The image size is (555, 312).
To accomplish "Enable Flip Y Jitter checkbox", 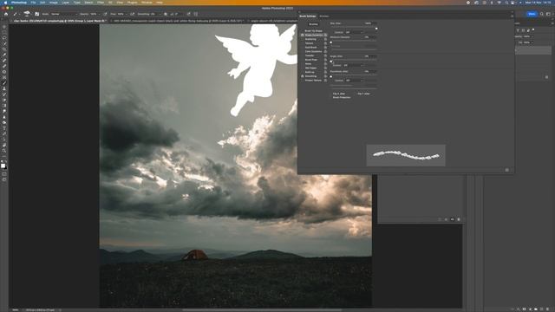I will (x=356, y=94).
